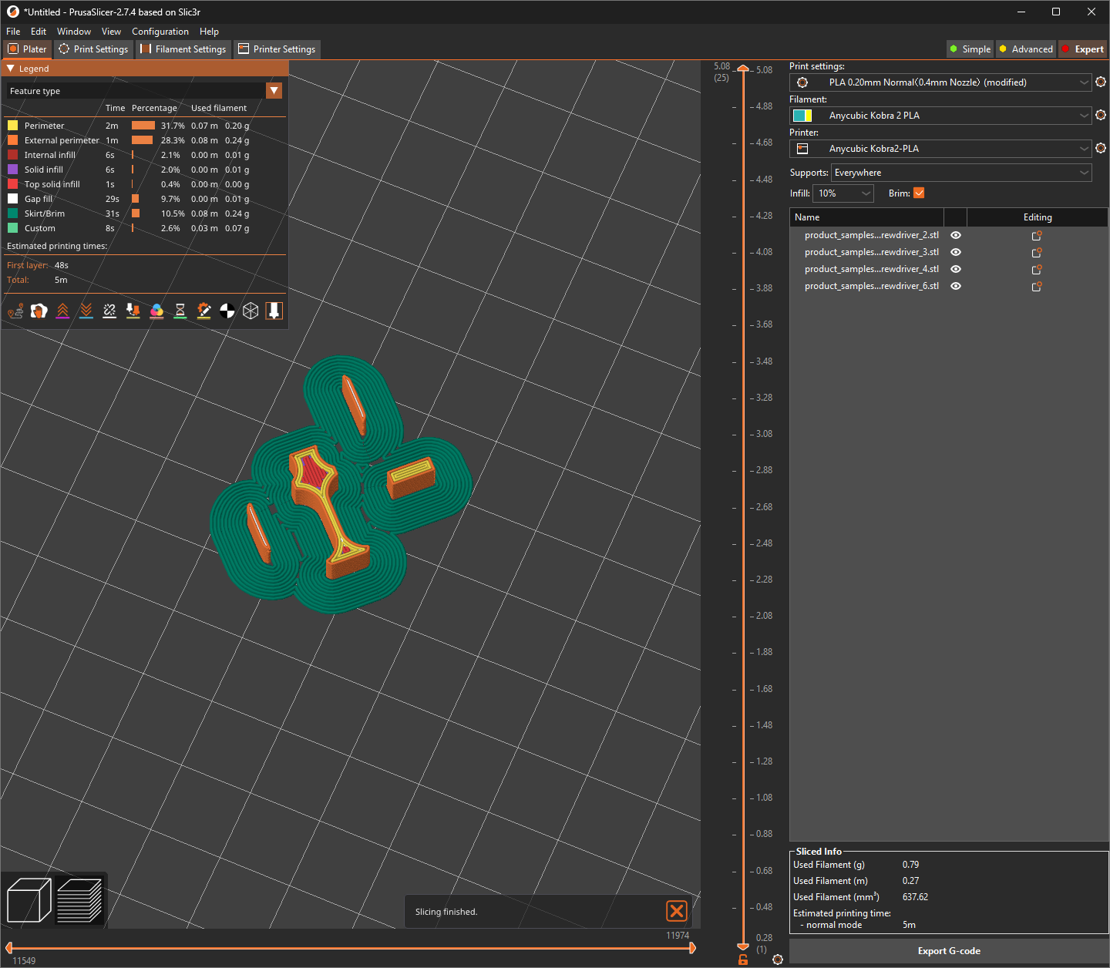Toggle Custom G-codes gear-pencil icon
The width and height of the screenshot is (1110, 968).
[x=203, y=311]
